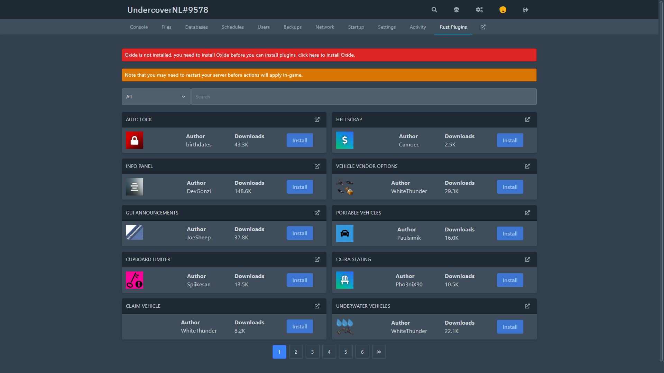664x373 pixels.
Task: Install the Extra Seating plugin
Action: coord(510,280)
